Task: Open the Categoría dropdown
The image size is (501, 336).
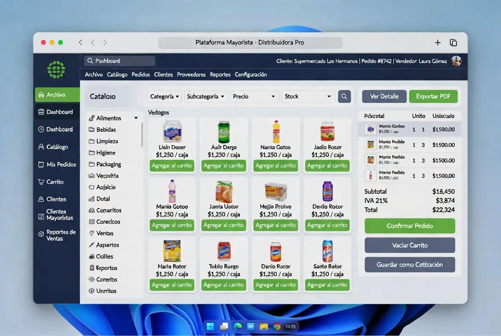Action: click(x=165, y=96)
